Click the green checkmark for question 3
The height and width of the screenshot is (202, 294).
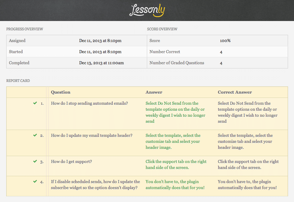pos(35,161)
